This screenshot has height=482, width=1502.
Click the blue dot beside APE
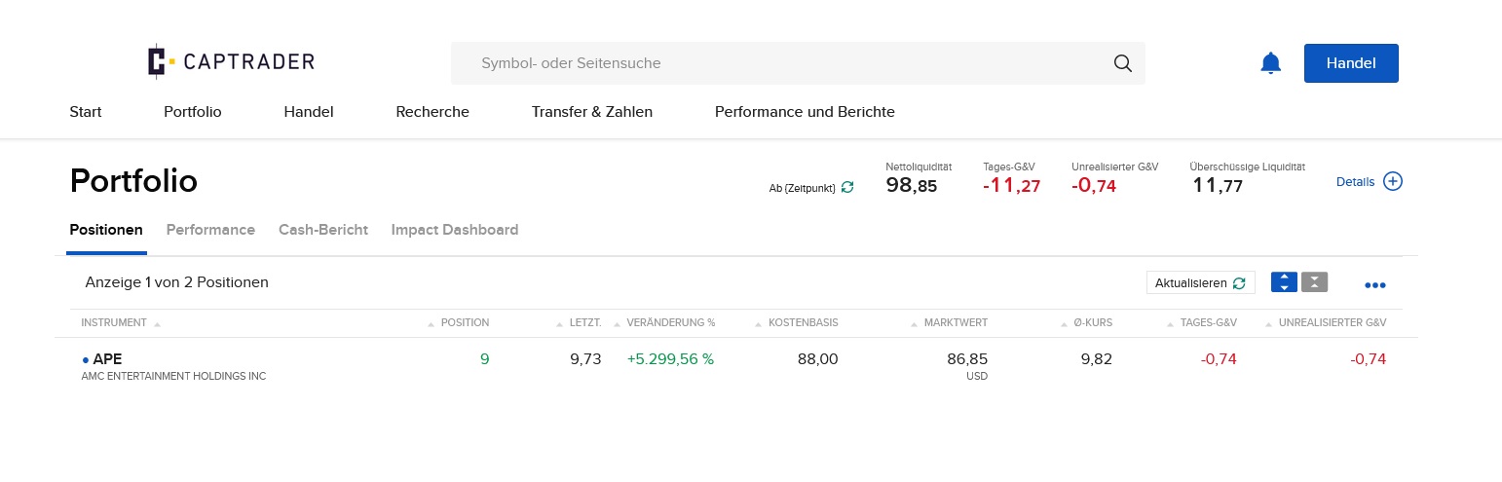86,359
